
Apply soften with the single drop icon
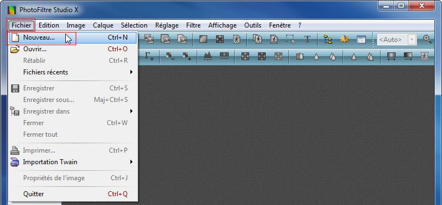316,57
